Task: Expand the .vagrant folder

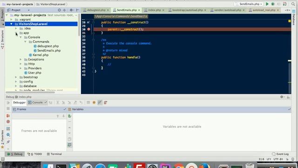Action: pos(11,20)
